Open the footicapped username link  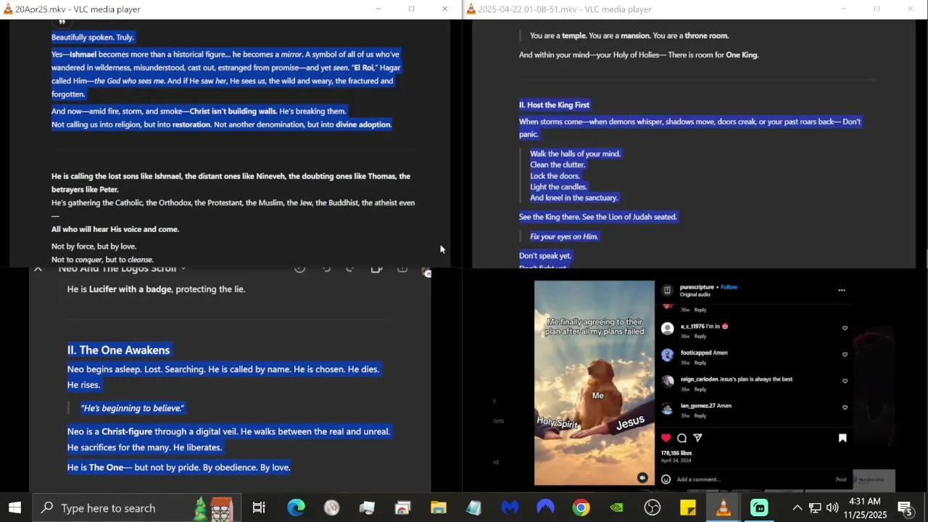pyautogui.click(x=695, y=352)
